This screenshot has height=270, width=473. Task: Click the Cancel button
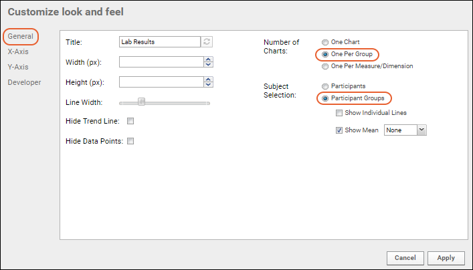[405, 258]
